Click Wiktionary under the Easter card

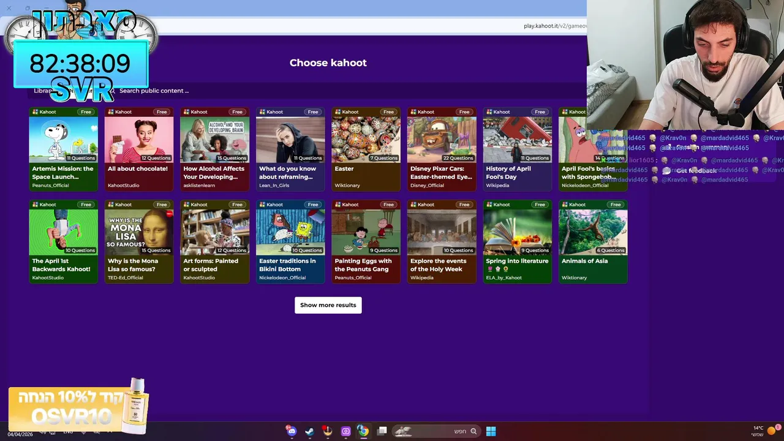coord(347,186)
